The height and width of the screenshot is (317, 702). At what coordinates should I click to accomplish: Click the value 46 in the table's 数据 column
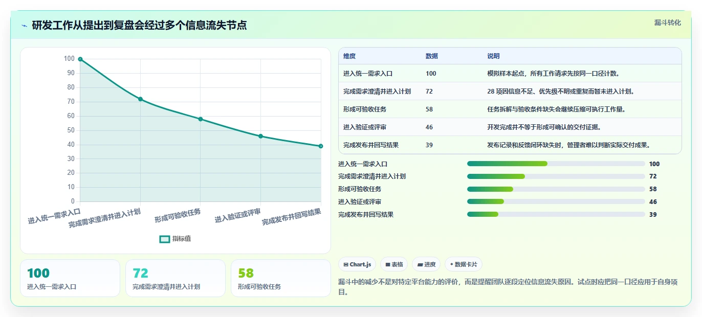[429, 127]
